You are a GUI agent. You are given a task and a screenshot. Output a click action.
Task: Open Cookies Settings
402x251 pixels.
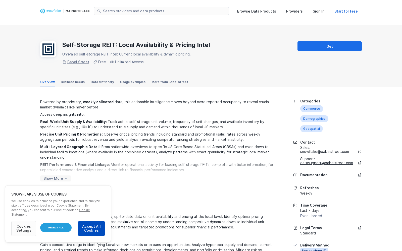[x=24, y=228]
